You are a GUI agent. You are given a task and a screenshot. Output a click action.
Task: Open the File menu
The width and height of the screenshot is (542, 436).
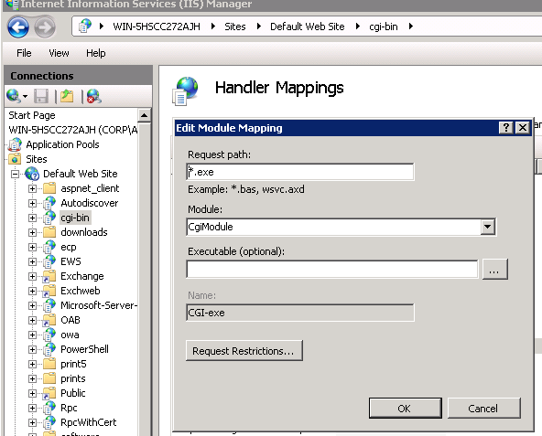pos(24,53)
